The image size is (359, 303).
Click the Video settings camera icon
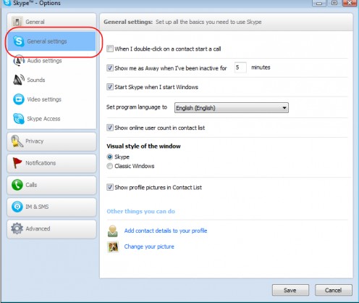tap(19, 99)
